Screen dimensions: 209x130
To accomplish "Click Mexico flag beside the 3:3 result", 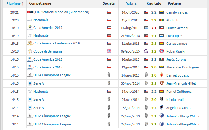I will 161,59.
